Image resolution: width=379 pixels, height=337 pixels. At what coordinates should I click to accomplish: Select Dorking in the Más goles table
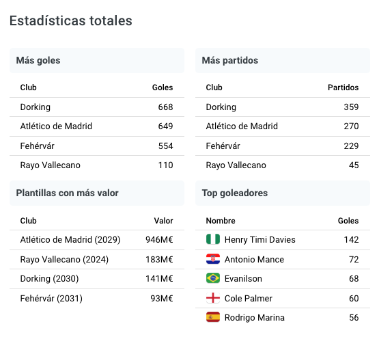click(36, 107)
